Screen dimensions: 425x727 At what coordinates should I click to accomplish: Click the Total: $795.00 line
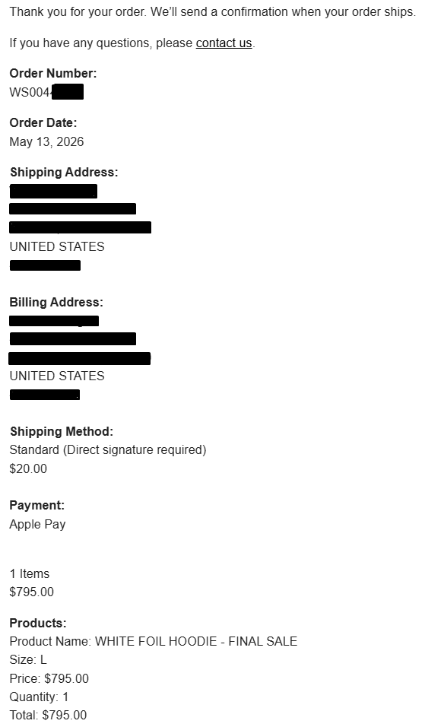click(48, 715)
